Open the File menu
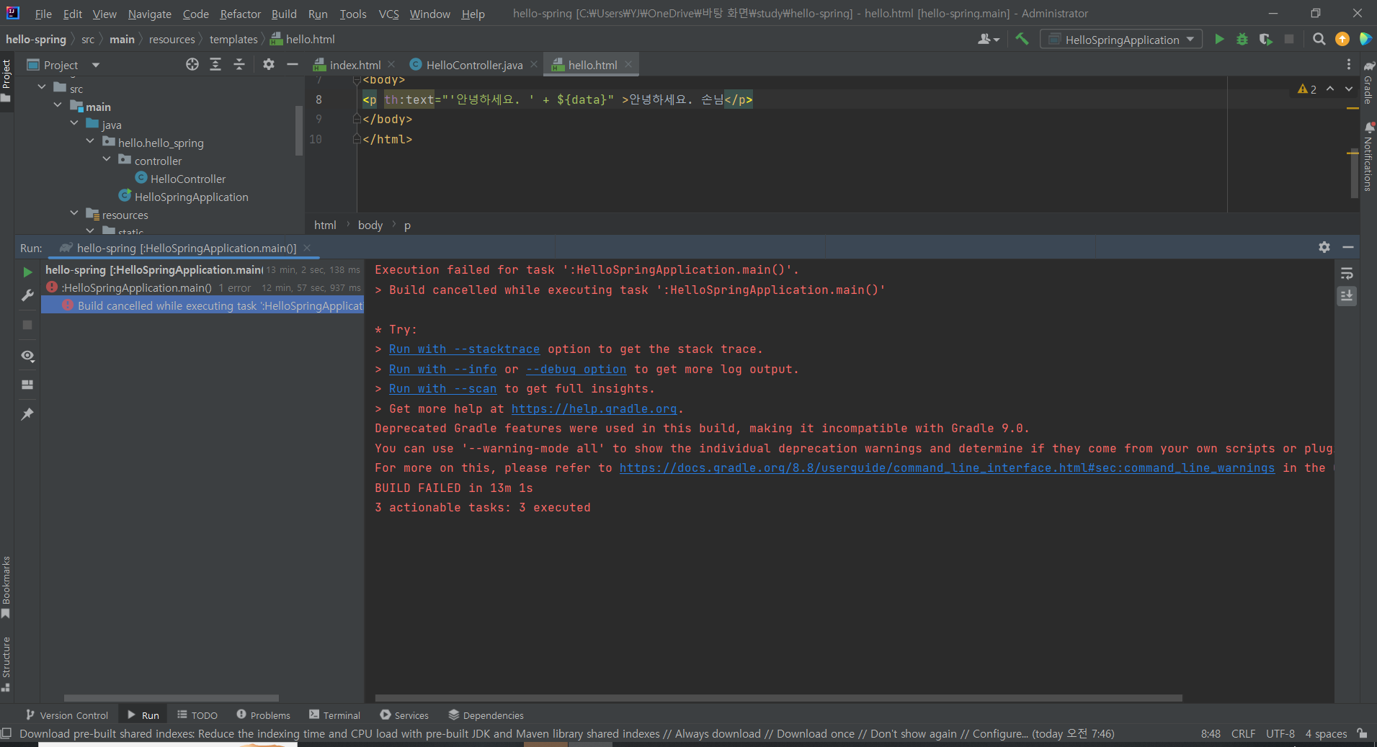 point(43,14)
